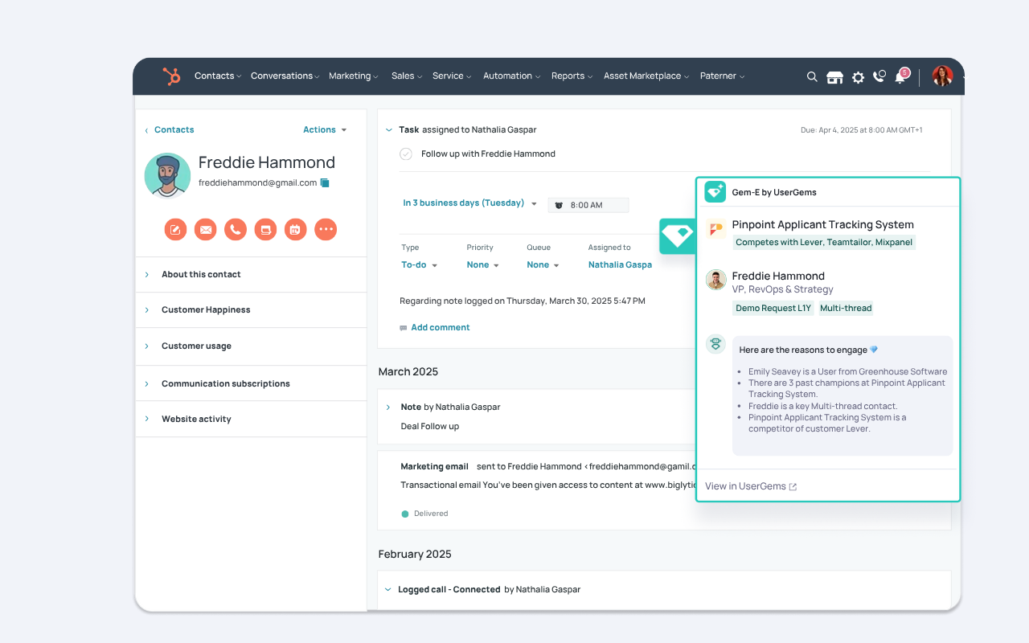The height and width of the screenshot is (643, 1029).
Task: Open the Conversations menu
Action: pyautogui.click(x=285, y=76)
